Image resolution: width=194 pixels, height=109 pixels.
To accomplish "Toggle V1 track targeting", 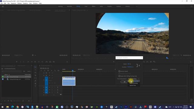I will [46, 80].
